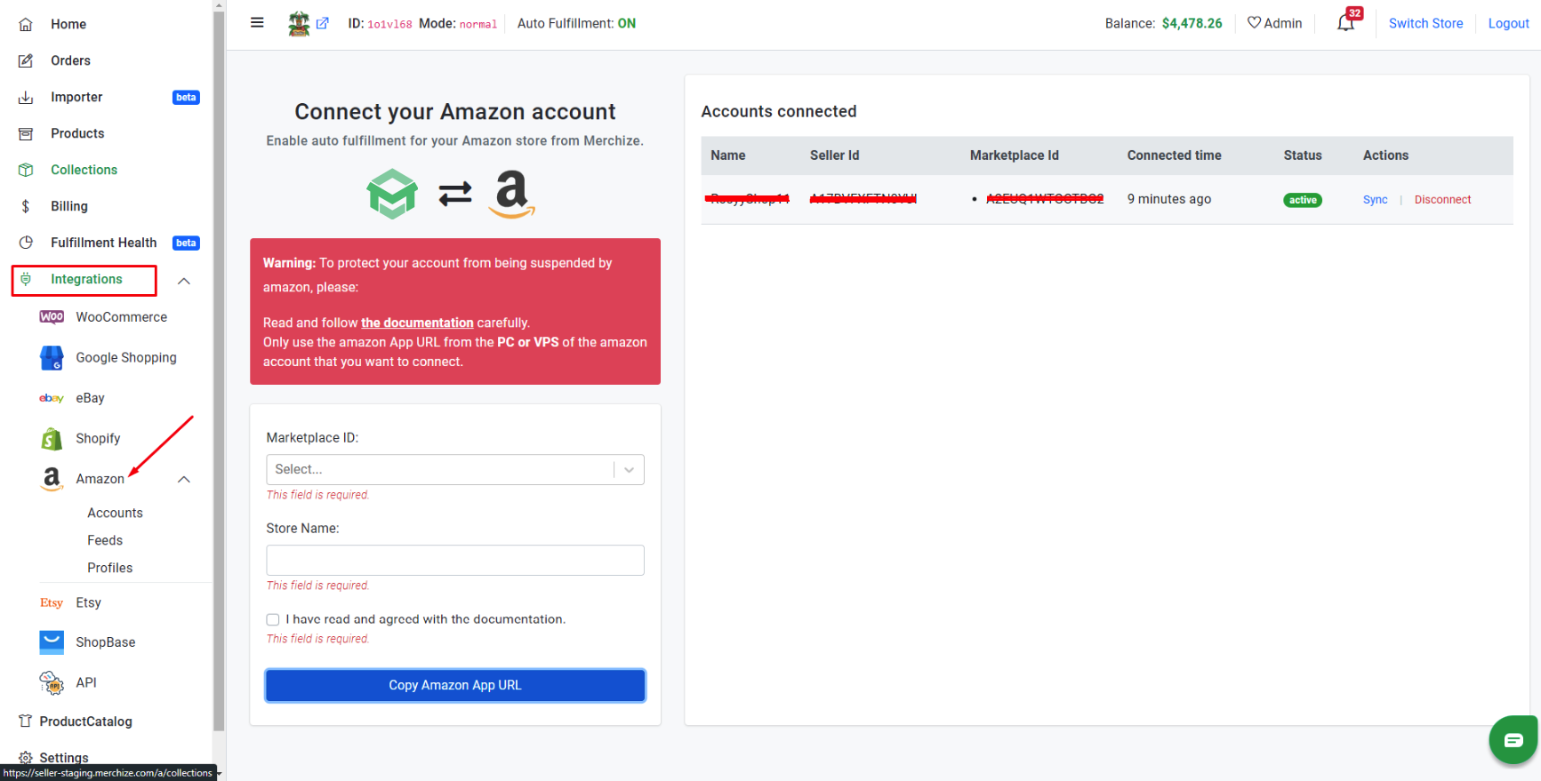Click the Store Name input field
1541x781 pixels.
[455, 560]
